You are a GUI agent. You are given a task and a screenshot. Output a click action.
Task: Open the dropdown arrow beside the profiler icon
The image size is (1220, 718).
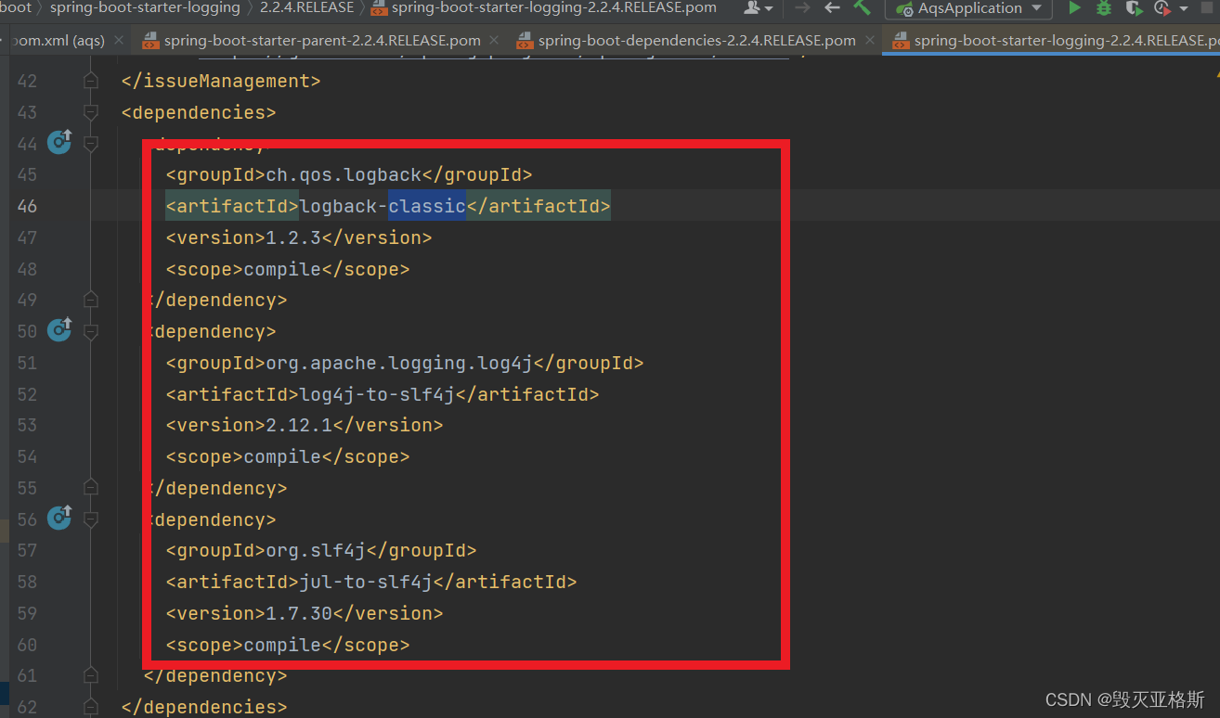(x=1183, y=8)
